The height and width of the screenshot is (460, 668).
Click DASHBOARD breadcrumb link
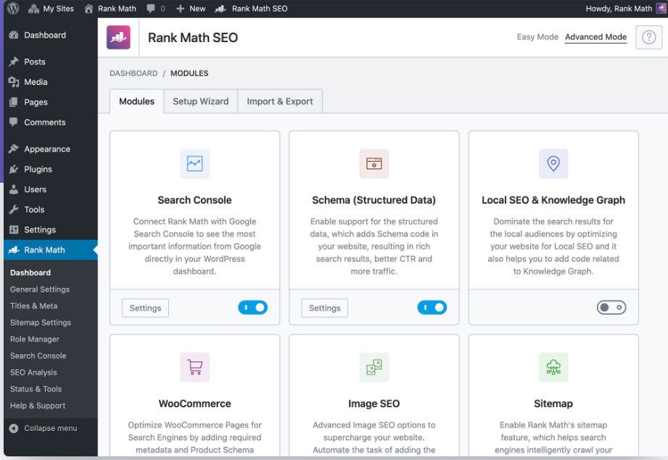tap(133, 73)
